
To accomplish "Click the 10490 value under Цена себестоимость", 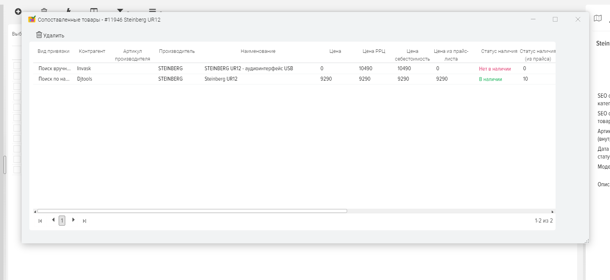I will click(x=404, y=69).
